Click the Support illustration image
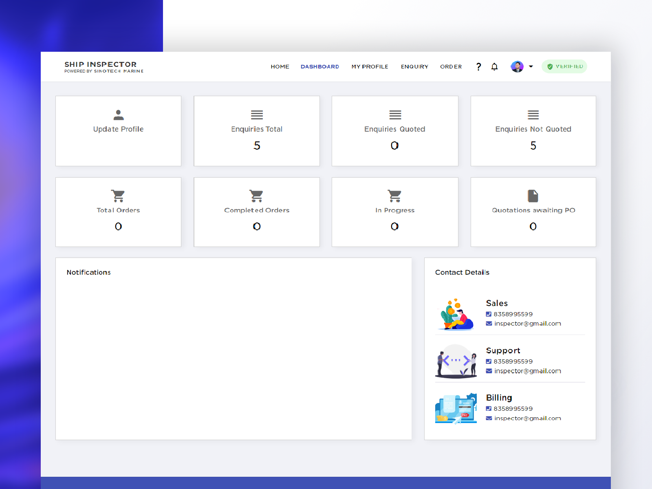 point(456,361)
